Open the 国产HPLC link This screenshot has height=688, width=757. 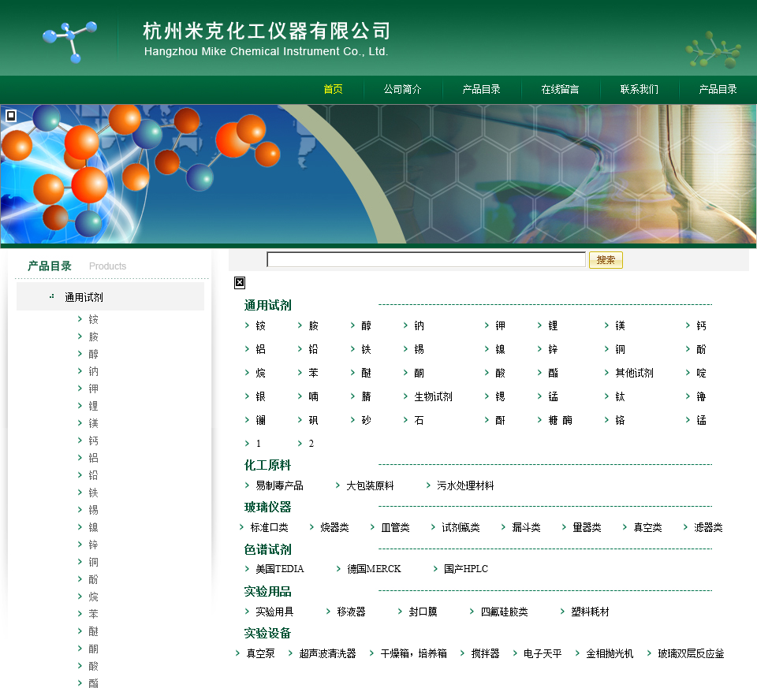click(x=466, y=569)
